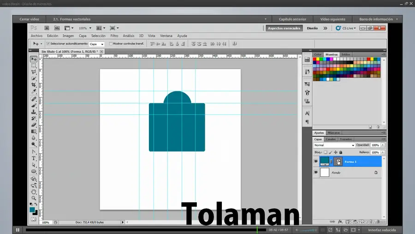Open the Paragraph panel icon
This screenshot has height=234, width=415.
point(307,122)
